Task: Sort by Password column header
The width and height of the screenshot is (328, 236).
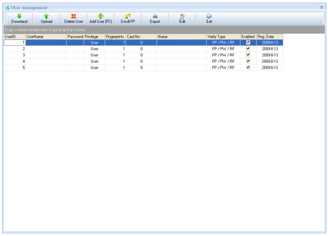Action: tap(75, 37)
